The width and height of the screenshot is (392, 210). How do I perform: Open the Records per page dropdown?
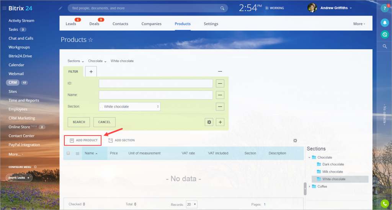tap(191, 205)
